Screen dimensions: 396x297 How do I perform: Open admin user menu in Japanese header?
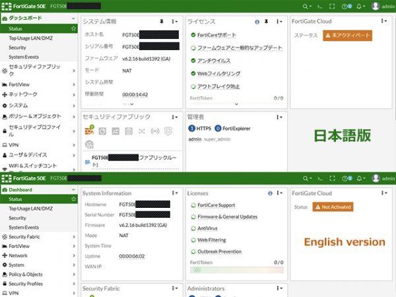tap(383, 6)
